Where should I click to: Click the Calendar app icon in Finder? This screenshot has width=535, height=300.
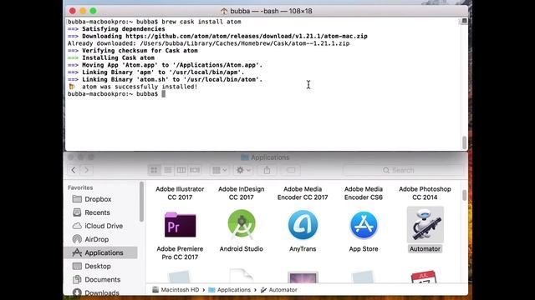click(424, 277)
